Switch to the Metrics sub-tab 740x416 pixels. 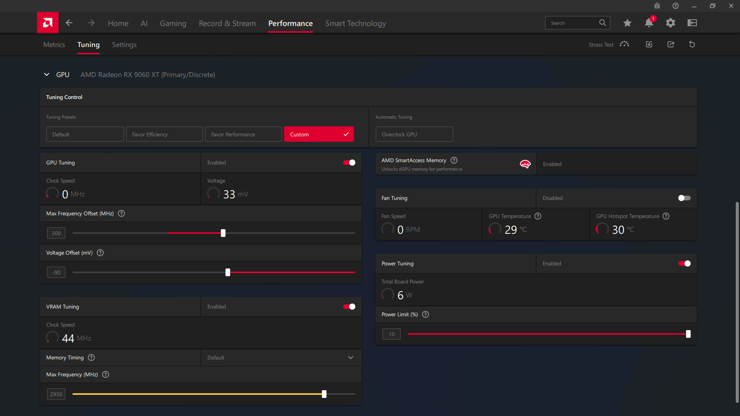(x=54, y=45)
